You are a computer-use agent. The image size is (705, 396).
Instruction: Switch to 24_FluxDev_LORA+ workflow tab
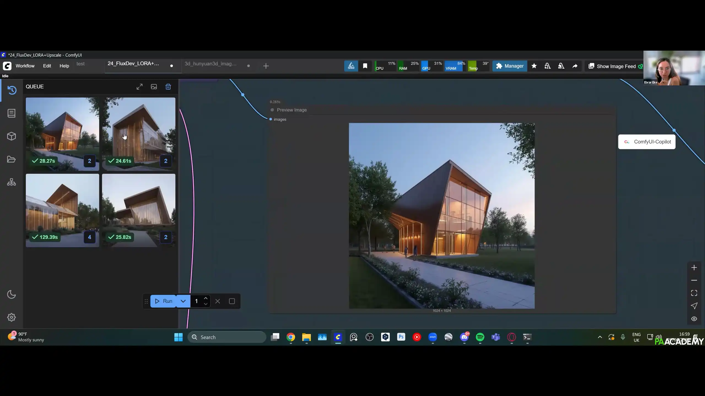133,64
